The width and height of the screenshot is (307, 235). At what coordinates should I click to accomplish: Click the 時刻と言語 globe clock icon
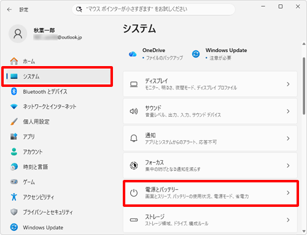pyautogui.click(x=14, y=166)
